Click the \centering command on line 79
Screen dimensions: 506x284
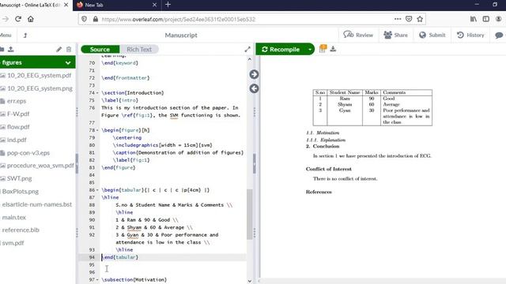pos(127,138)
